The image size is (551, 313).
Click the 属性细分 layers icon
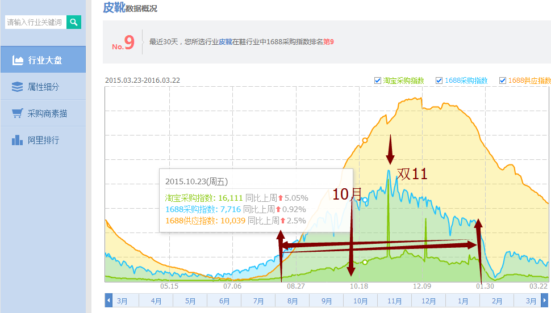coord(18,87)
